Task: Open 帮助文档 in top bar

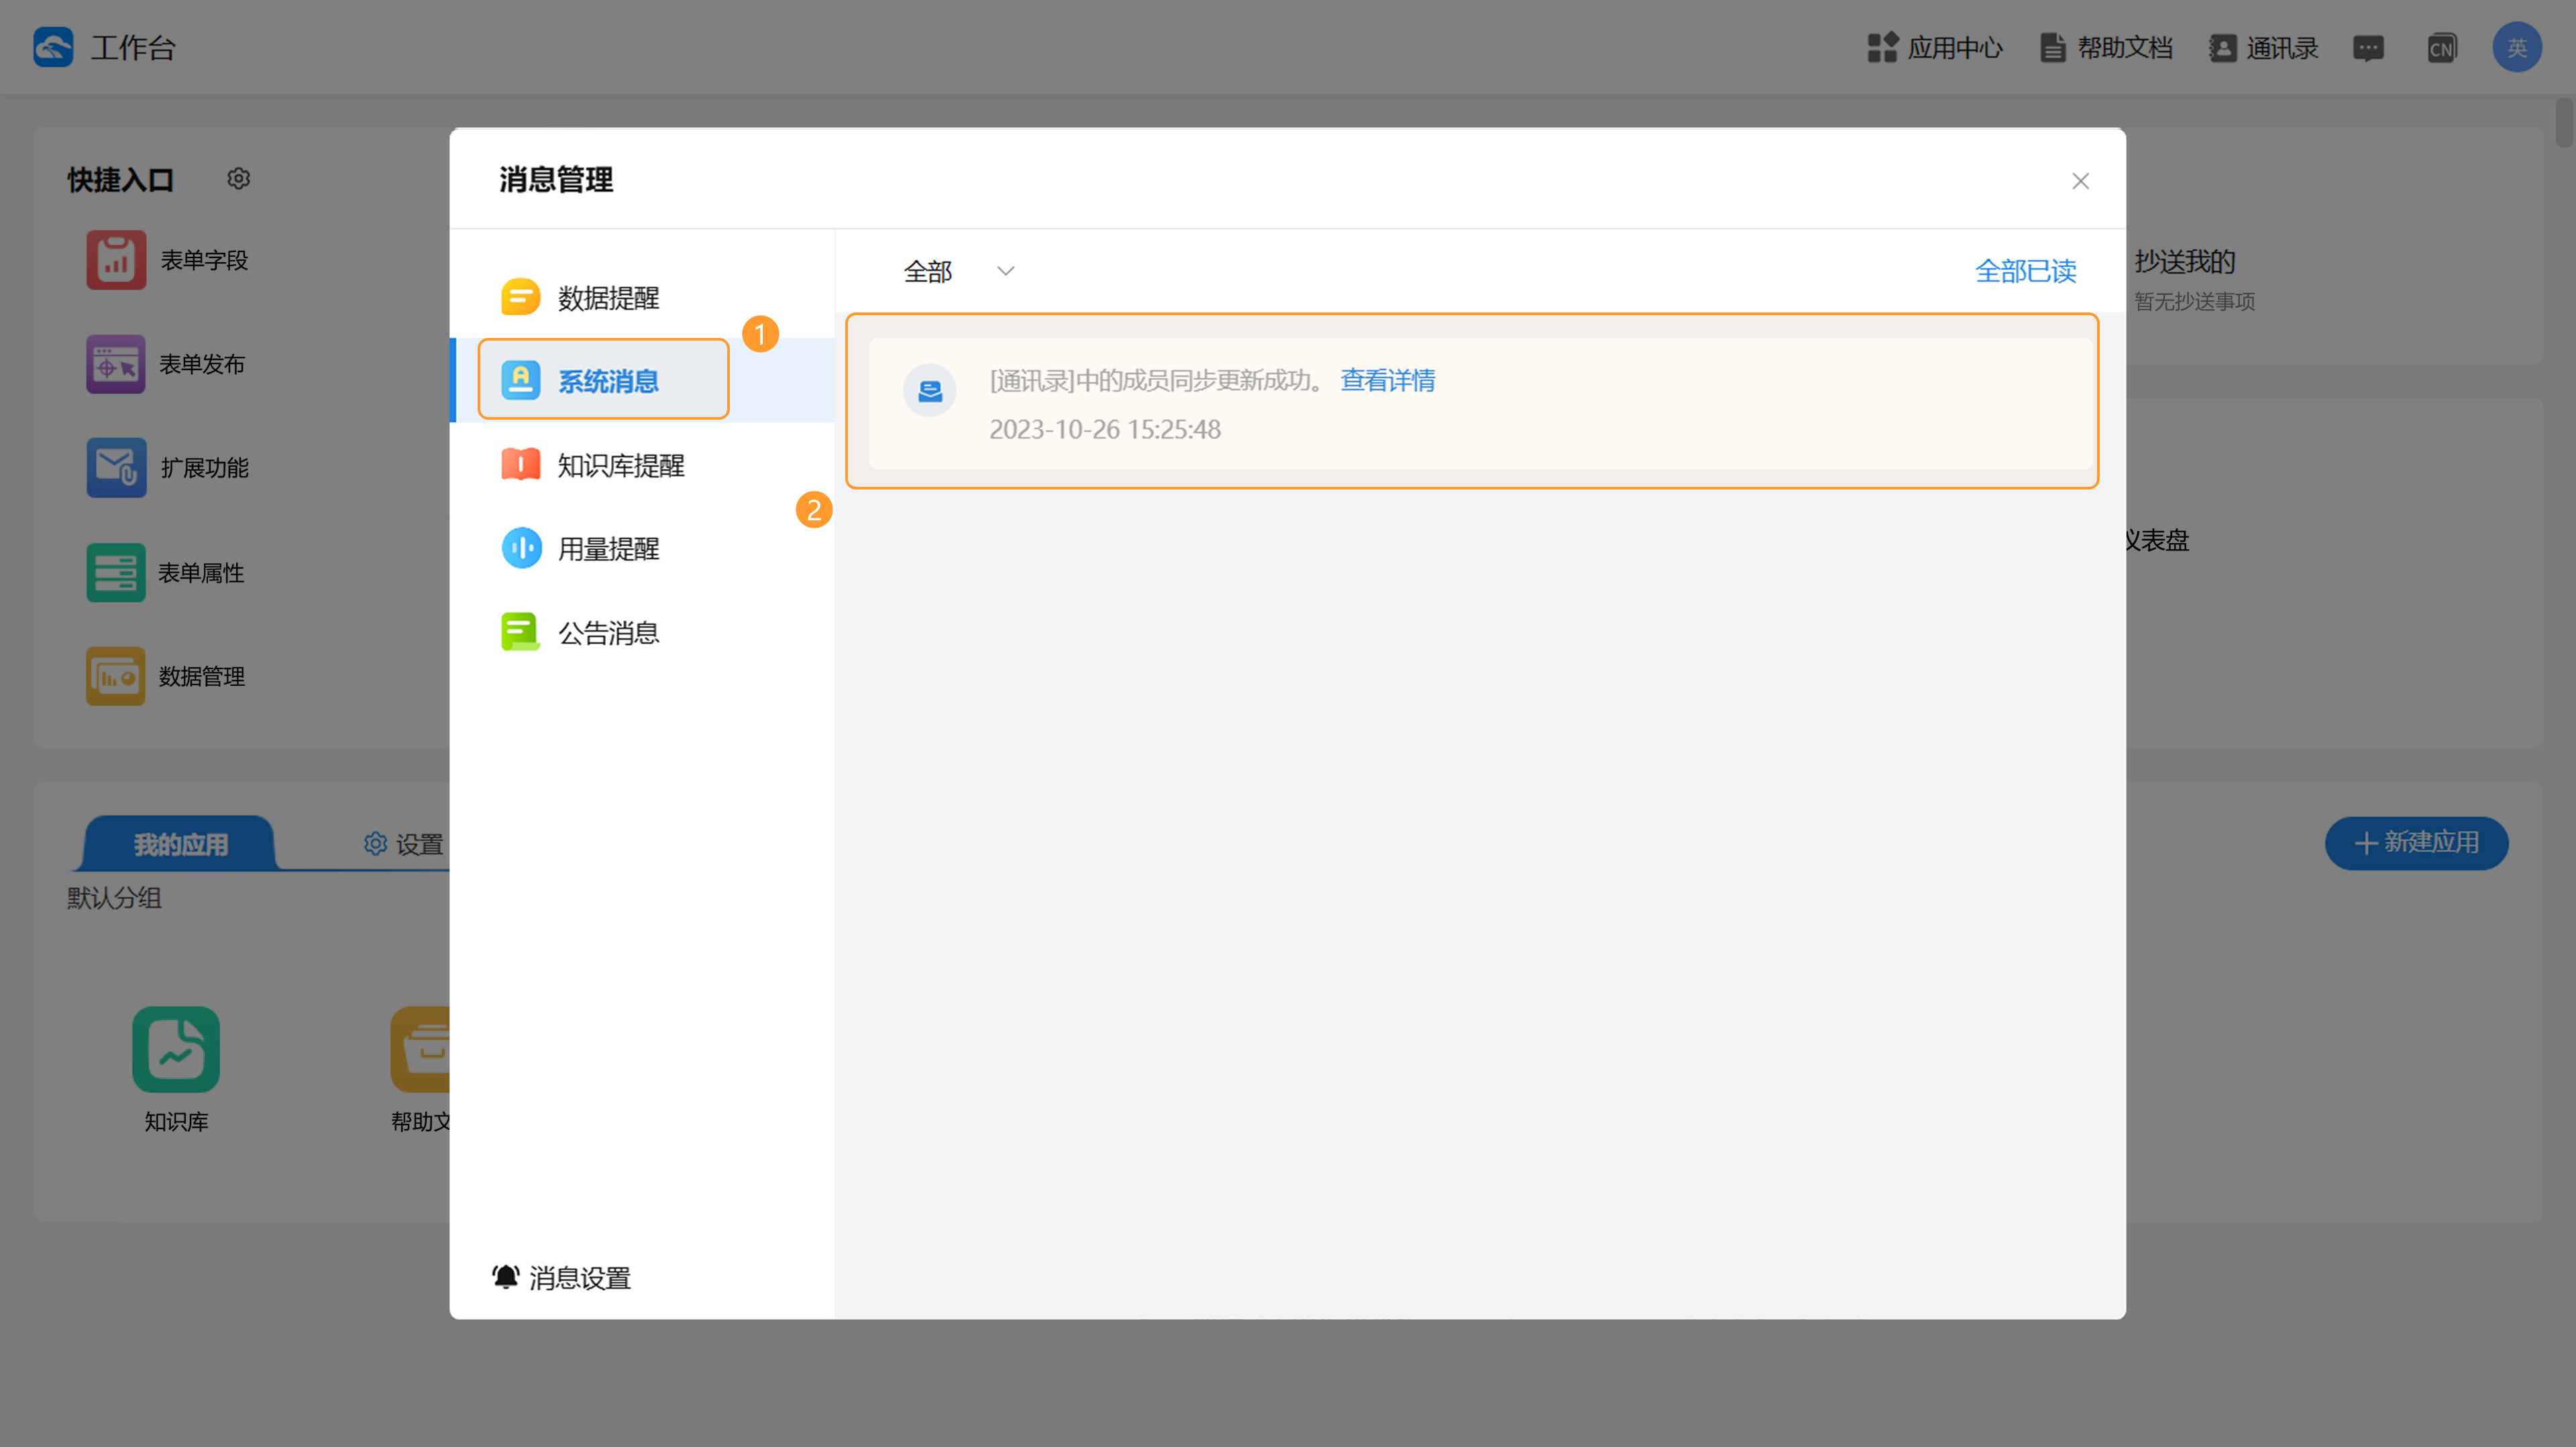Action: pos(2106,47)
